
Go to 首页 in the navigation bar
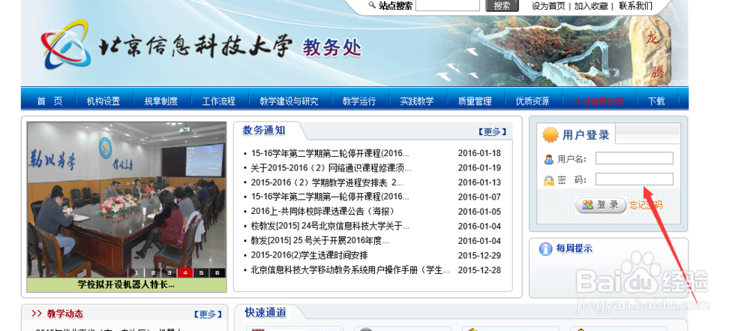[x=49, y=101]
